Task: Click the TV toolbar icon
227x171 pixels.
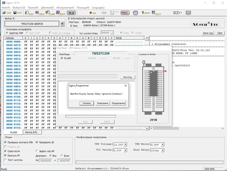Action: point(188,13)
